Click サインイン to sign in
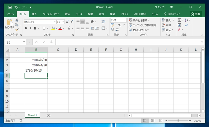209x127 pixels. (x=160, y=7)
